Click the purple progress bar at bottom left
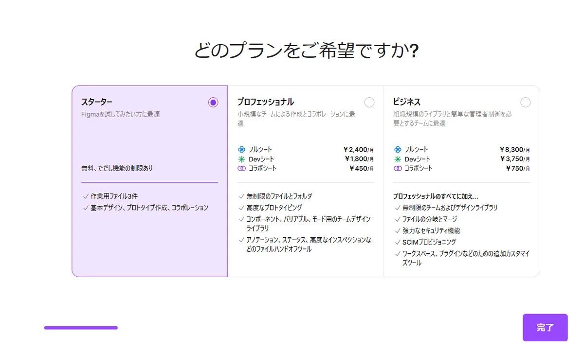Screen dimensions: 584x351 pos(81,328)
